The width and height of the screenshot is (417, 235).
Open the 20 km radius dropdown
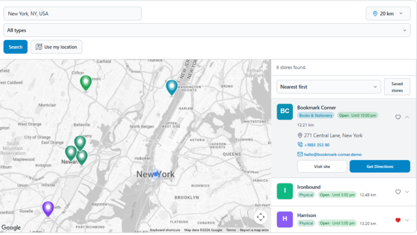(x=388, y=13)
